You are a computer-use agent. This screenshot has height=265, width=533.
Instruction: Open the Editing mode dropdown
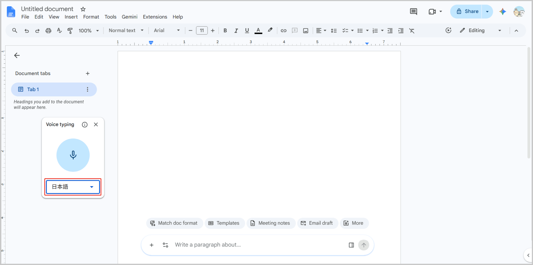pos(481,30)
